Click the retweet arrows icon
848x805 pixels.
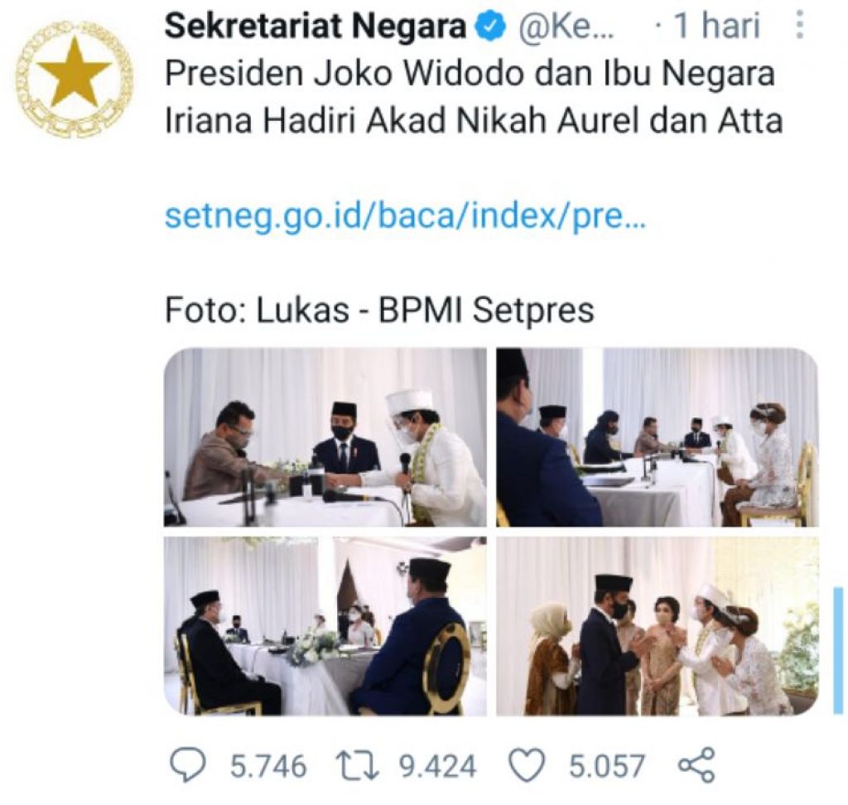pos(363,765)
